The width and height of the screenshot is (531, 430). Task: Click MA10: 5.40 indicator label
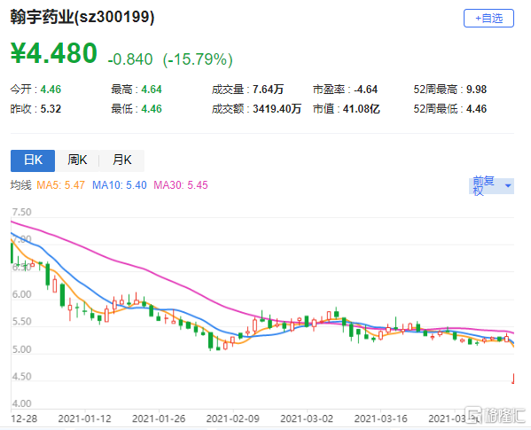tap(120, 185)
